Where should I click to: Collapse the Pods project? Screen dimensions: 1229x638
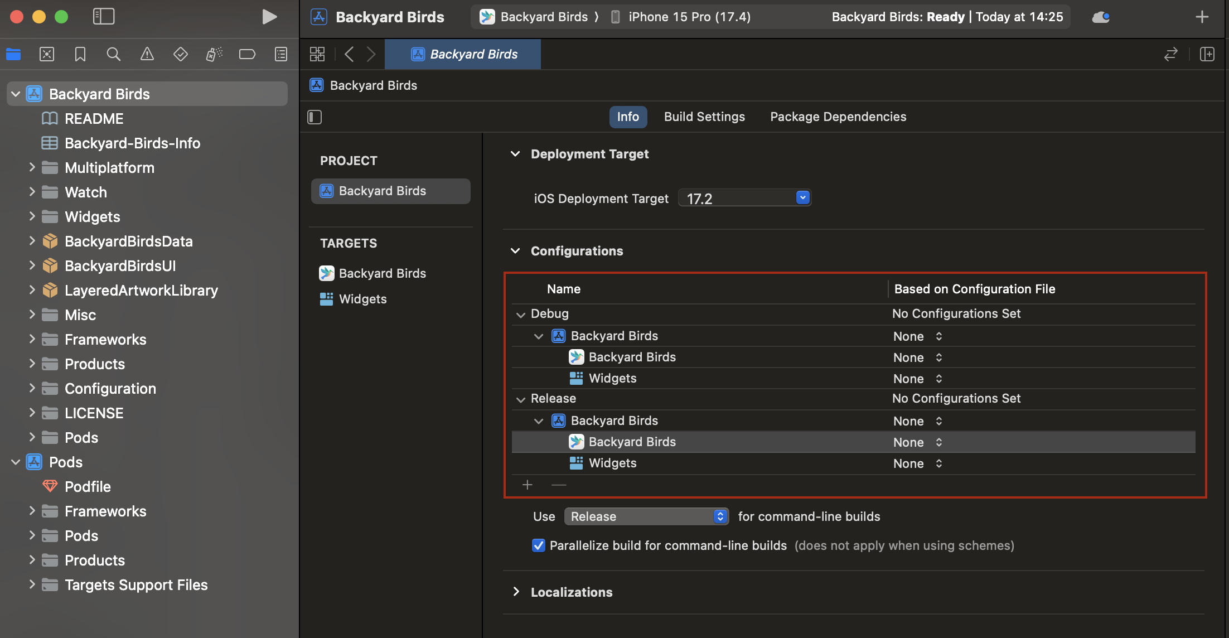pyautogui.click(x=16, y=462)
